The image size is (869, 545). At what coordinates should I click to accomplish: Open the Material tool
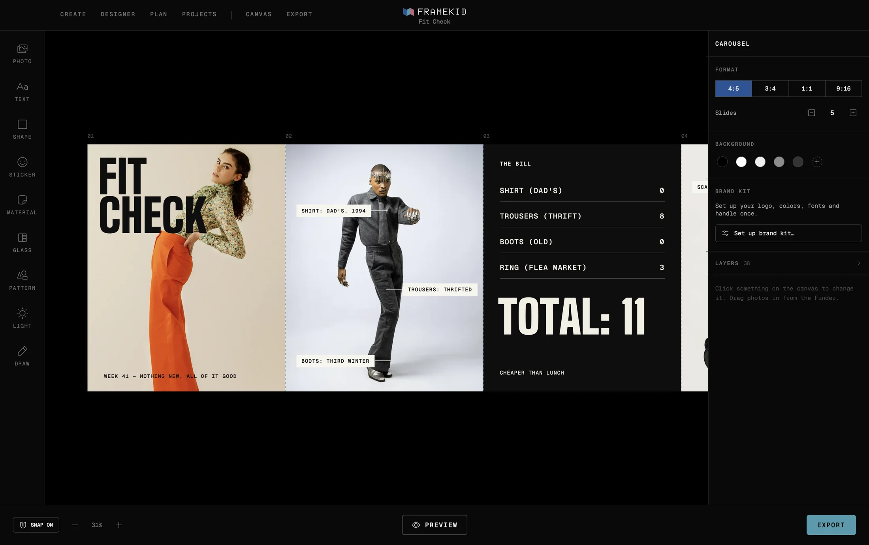point(22,205)
